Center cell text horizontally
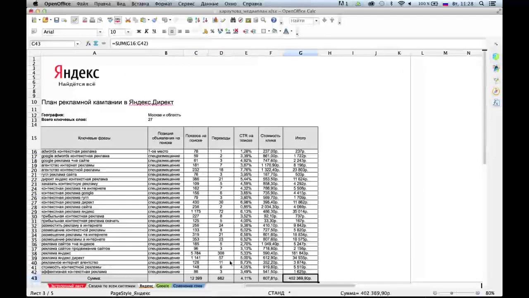This screenshot has height=298, width=529. click(172, 31)
